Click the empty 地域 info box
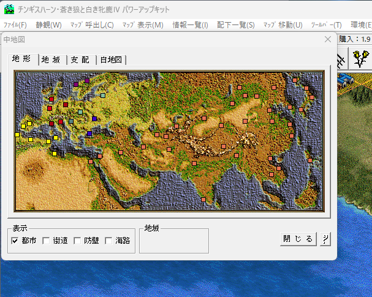 click(174, 241)
